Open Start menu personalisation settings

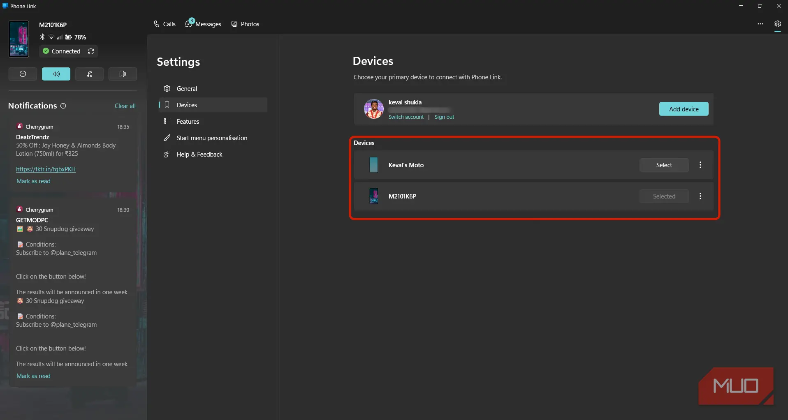[213, 138]
